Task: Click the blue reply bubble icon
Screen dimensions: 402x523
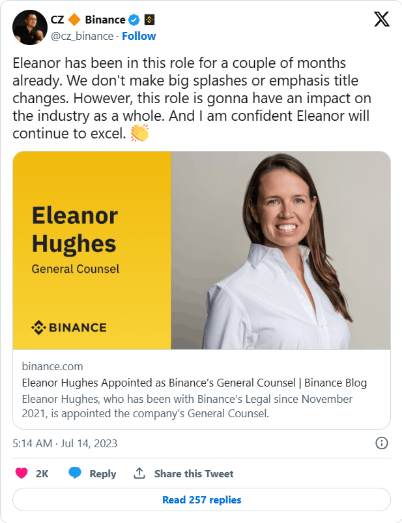Action: pyautogui.click(x=74, y=473)
